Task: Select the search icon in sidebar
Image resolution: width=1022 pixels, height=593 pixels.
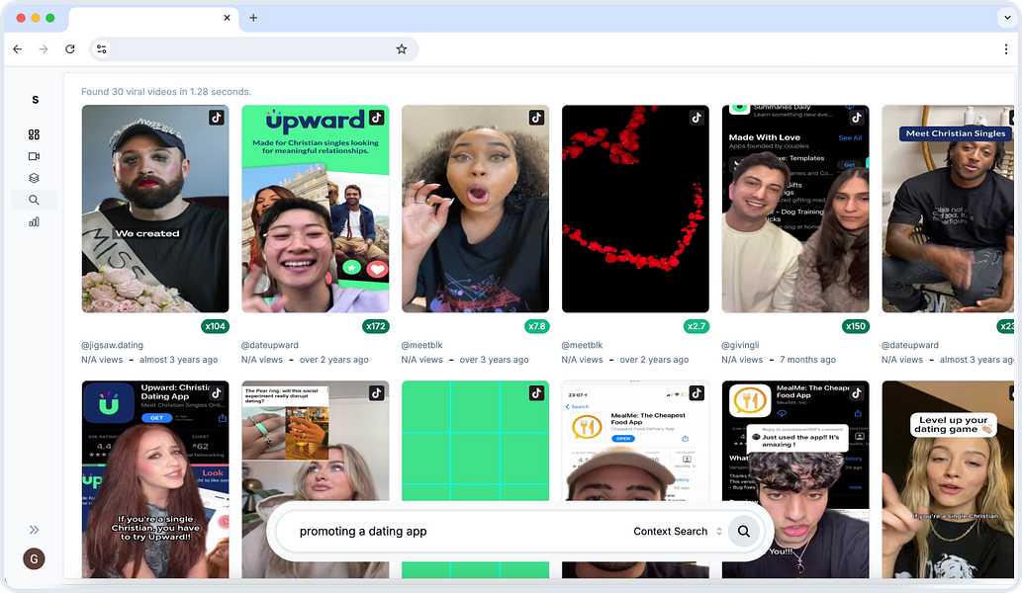Action: click(x=34, y=200)
